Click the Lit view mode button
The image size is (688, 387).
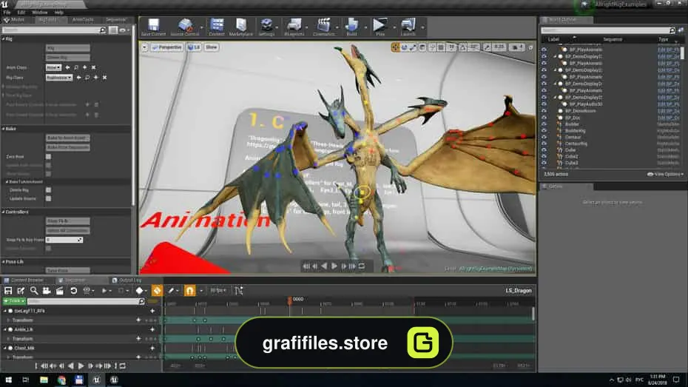click(194, 47)
